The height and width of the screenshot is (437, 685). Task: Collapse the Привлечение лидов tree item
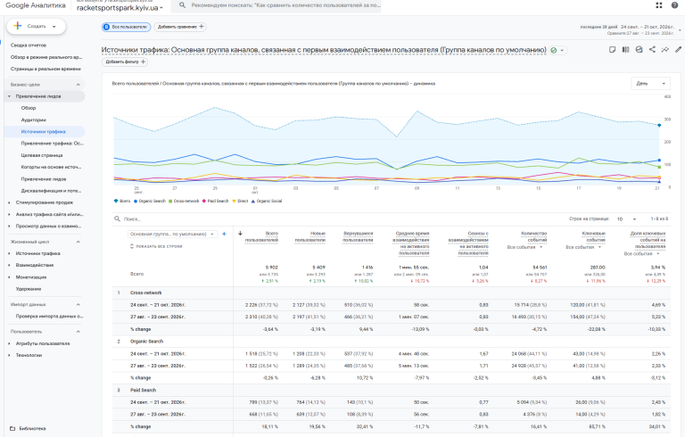pyautogui.click(x=9, y=96)
